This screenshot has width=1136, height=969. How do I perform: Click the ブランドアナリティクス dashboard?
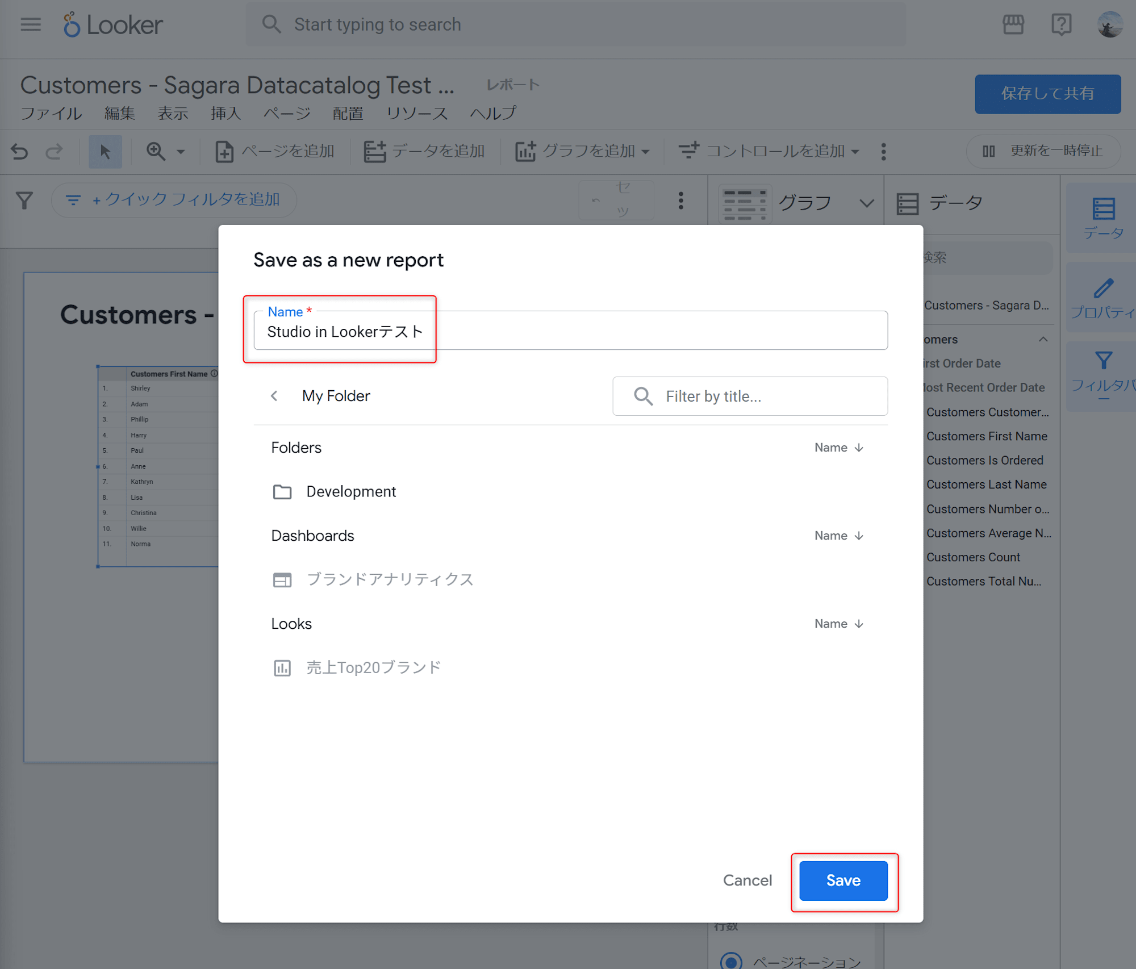[x=373, y=579]
